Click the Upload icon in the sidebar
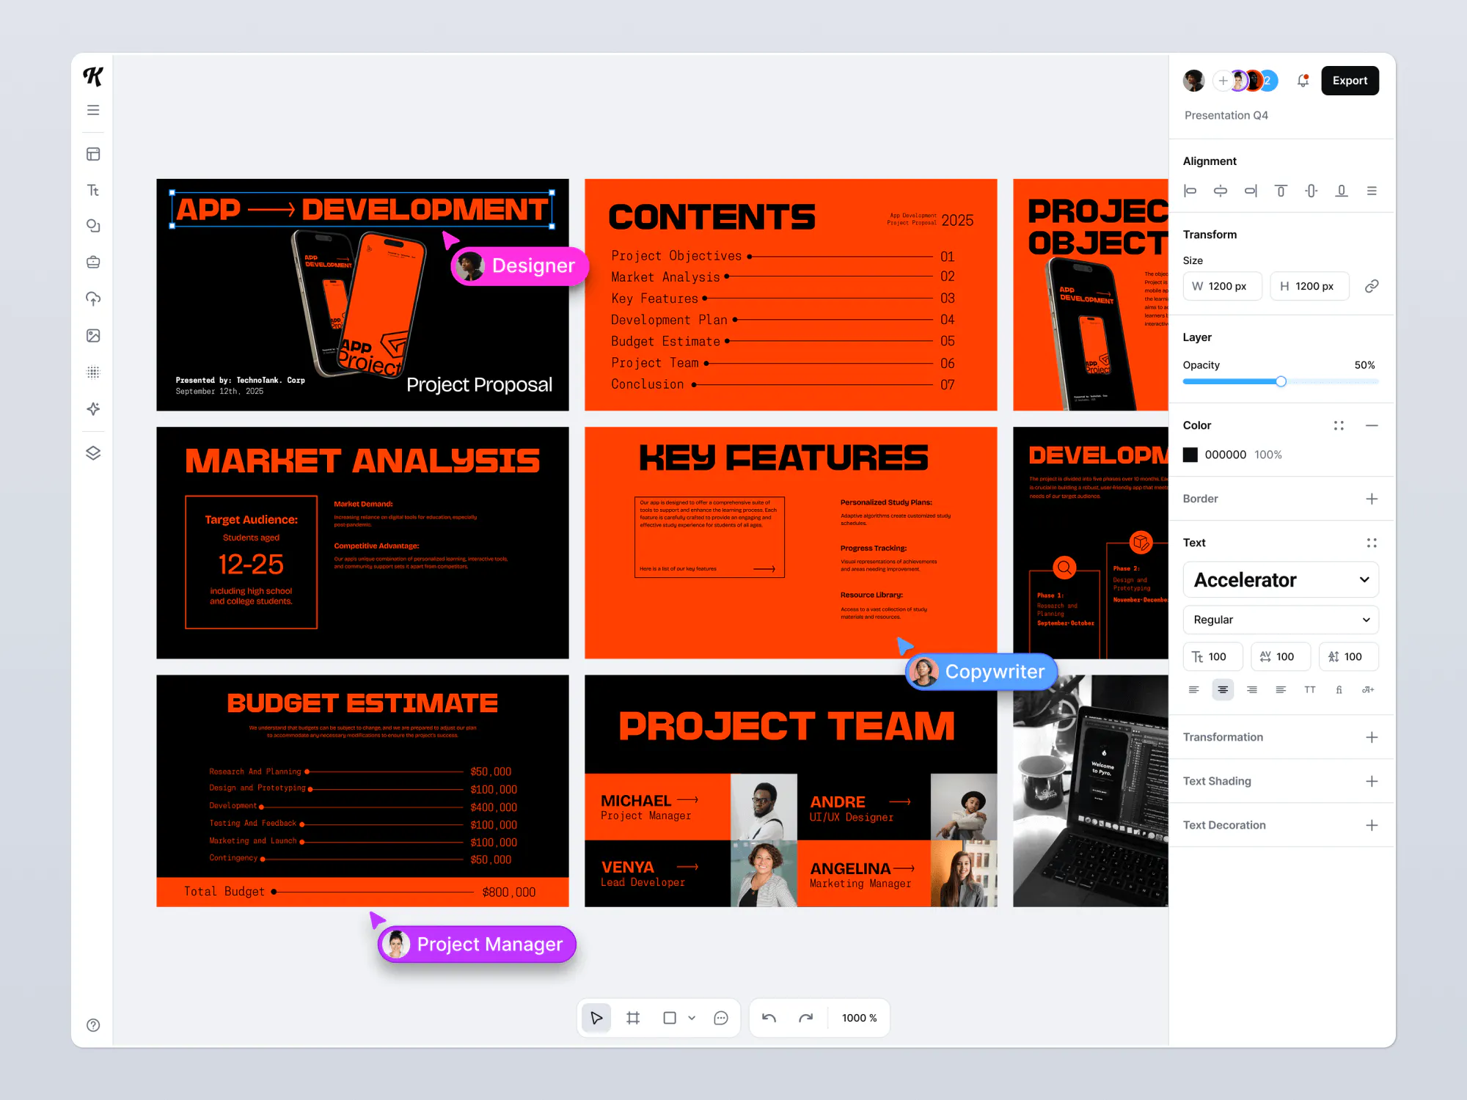 pyautogui.click(x=93, y=298)
